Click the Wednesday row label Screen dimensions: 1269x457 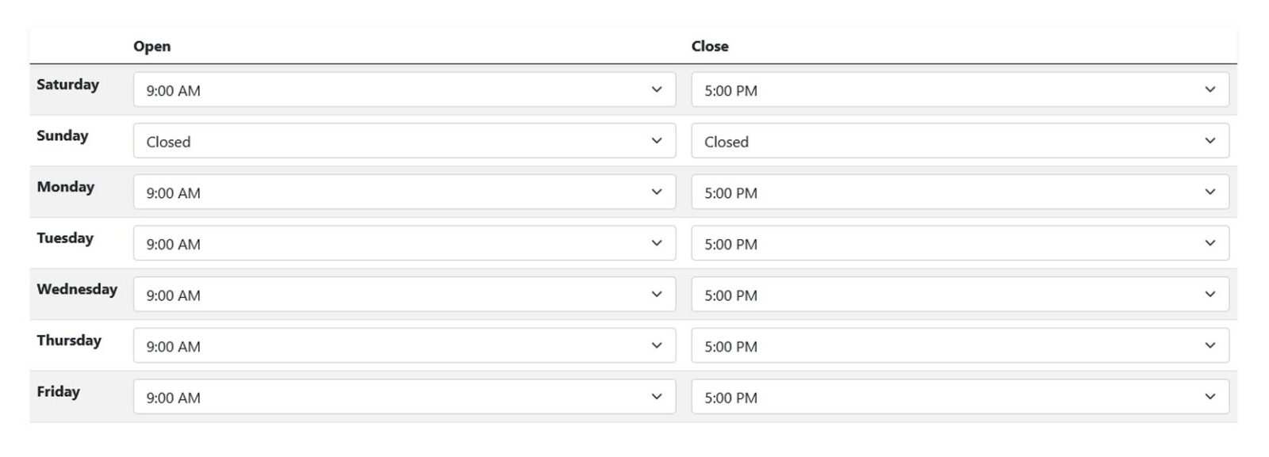pyautogui.click(x=76, y=289)
